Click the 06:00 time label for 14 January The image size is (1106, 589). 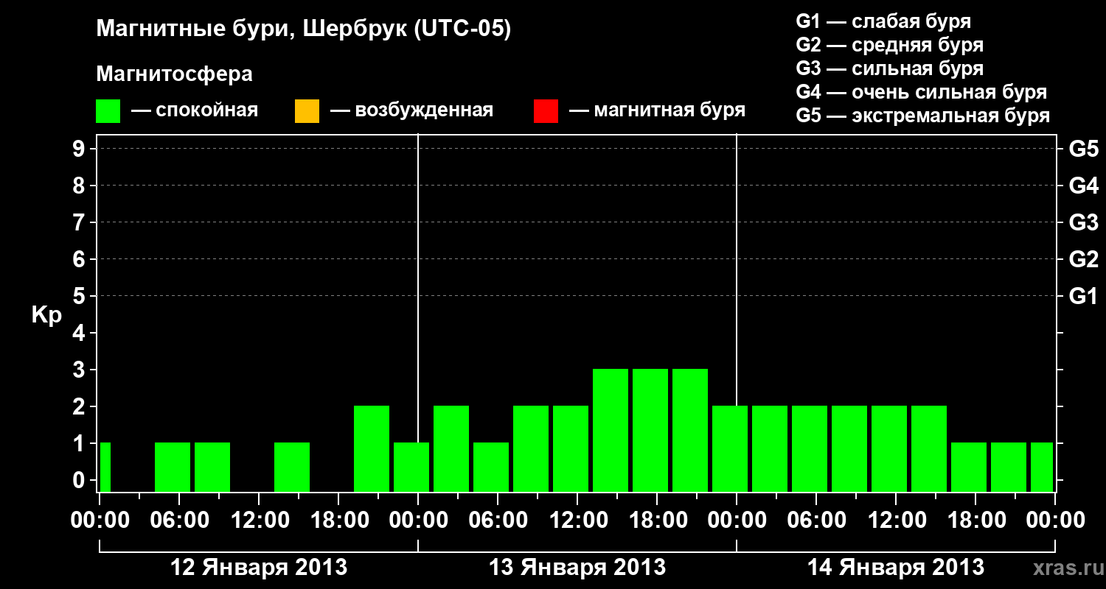pyautogui.click(x=816, y=521)
